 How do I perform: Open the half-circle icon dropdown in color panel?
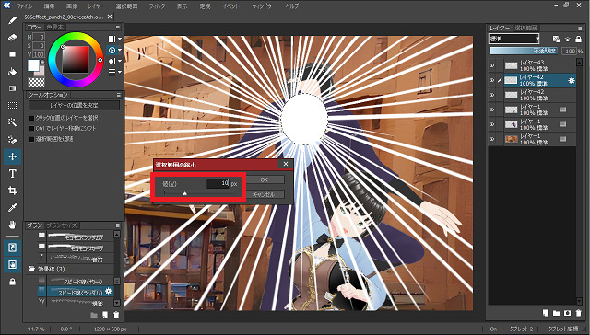pyautogui.click(x=114, y=61)
